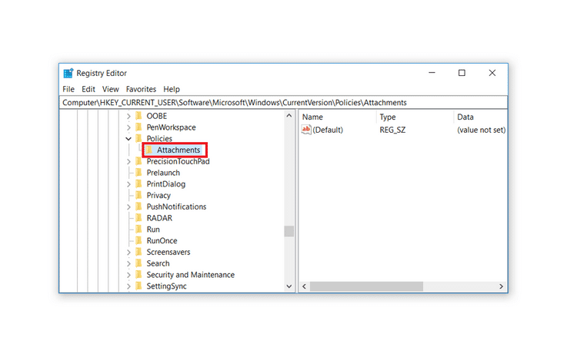Click the PushNotifications folder icon
Viewport: 577px width, 360px height.
click(x=138, y=207)
